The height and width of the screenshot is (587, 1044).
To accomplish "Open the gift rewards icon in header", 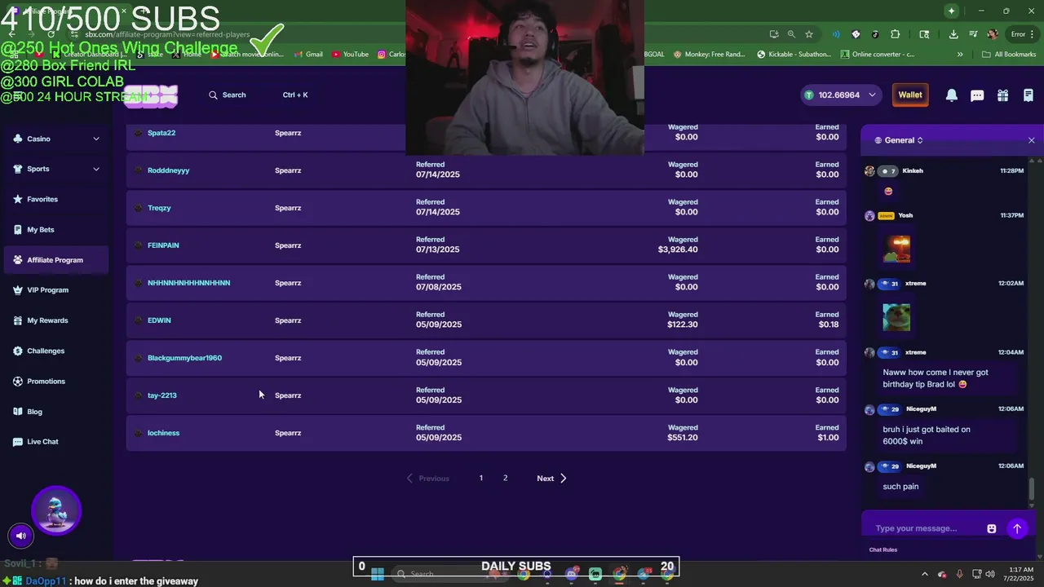I will click(x=1002, y=95).
